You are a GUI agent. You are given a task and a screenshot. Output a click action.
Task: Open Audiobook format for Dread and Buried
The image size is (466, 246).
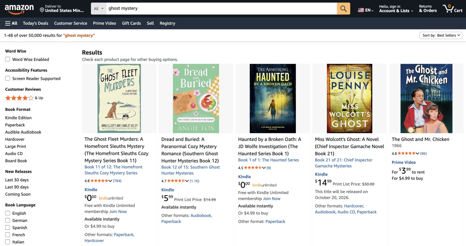201,215
